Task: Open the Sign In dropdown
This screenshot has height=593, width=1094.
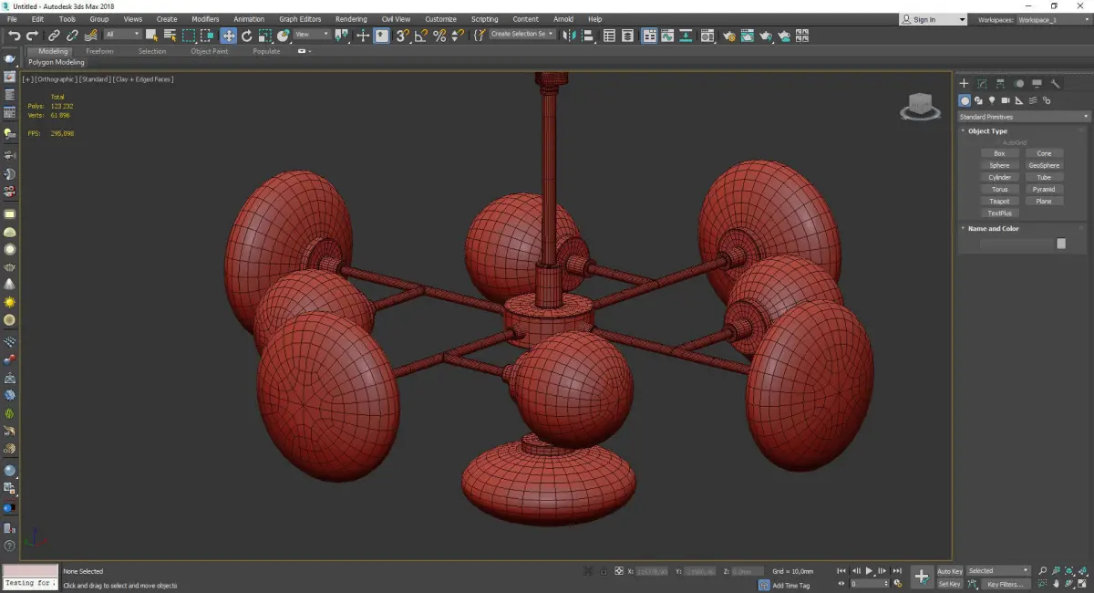Action: click(x=933, y=19)
